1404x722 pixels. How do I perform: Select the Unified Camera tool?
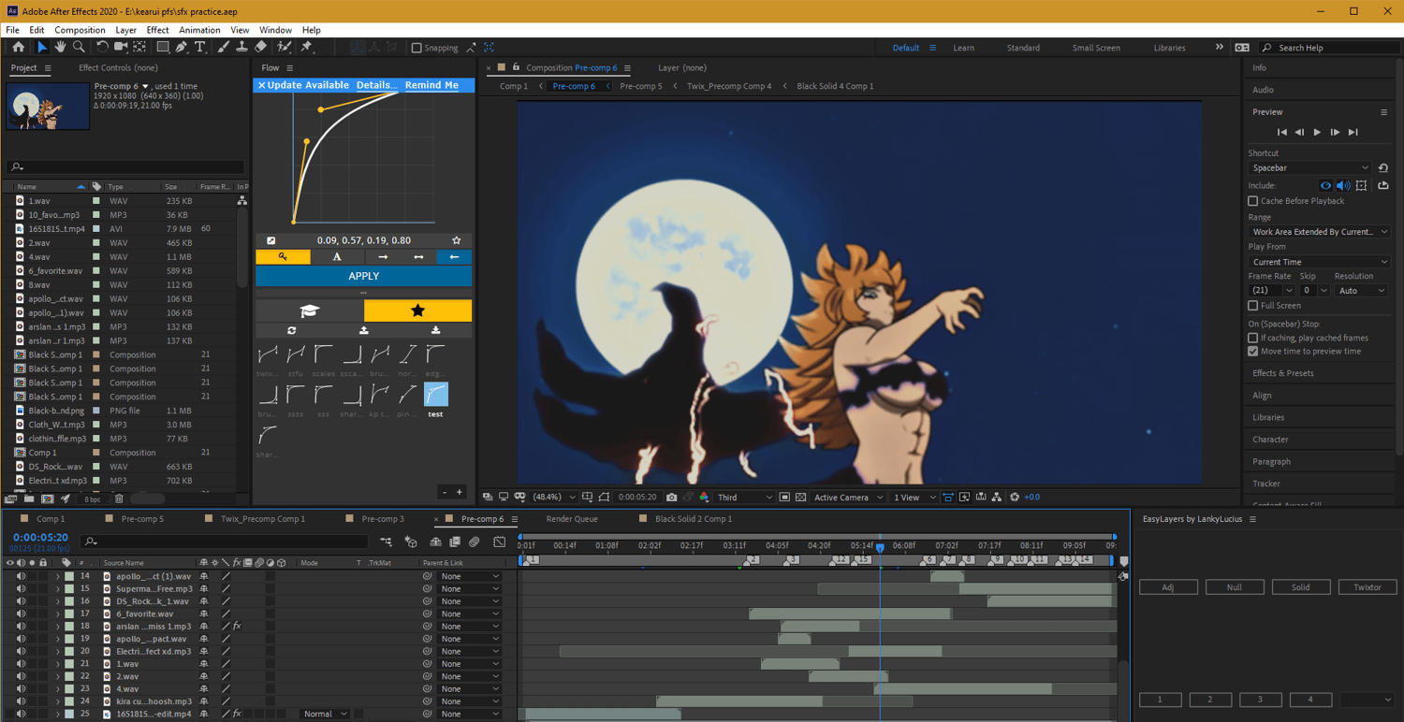[121, 47]
